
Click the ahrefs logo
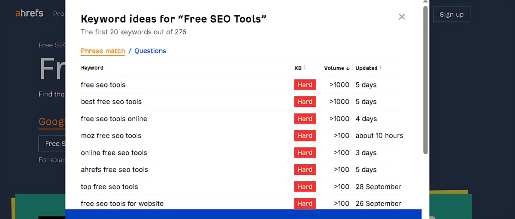point(29,13)
